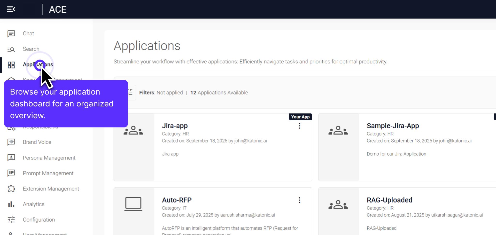Open the Analytics bar-chart icon
This screenshot has height=235, width=496.
tap(11, 204)
